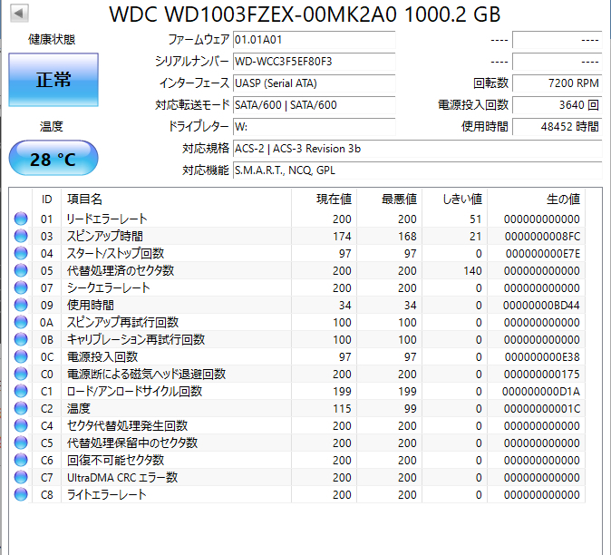The height and width of the screenshot is (555, 611).
Task: Click the ID column header
Action: point(47,200)
